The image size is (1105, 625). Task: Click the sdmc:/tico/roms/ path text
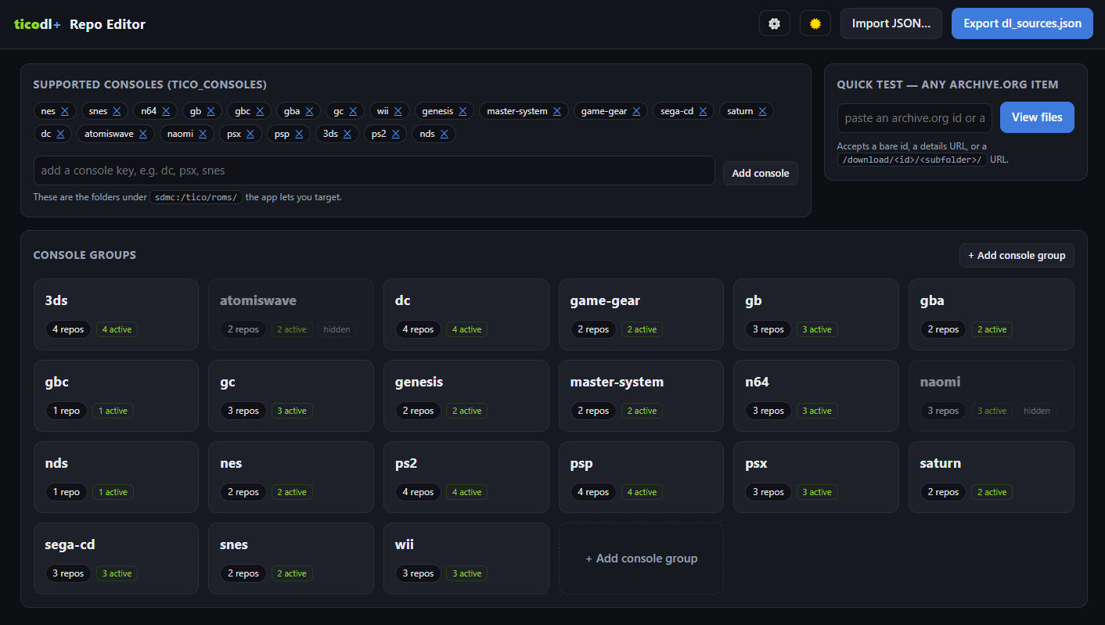pyautogui.click(x=196, y=197)
